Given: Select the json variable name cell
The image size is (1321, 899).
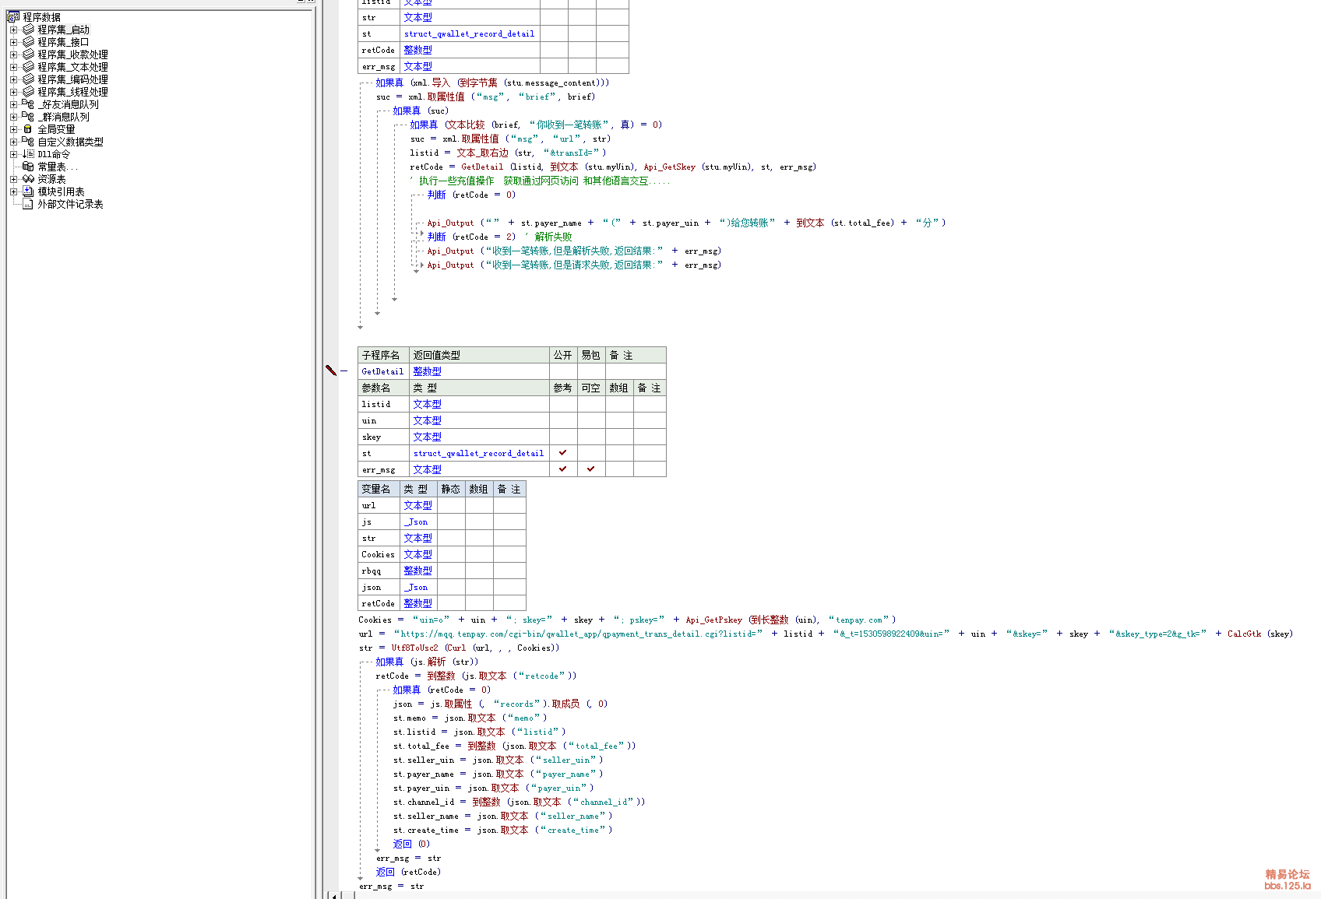Looking at the screenshot, I should [x=379, y=587].
